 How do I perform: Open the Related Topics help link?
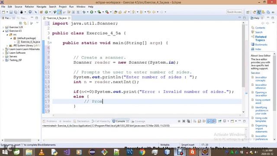point(261,39)
